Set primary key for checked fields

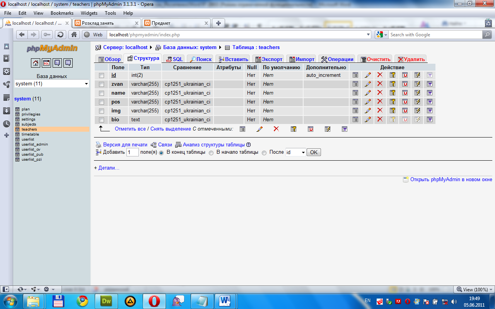pyautogui.click(x=294, y=129)
